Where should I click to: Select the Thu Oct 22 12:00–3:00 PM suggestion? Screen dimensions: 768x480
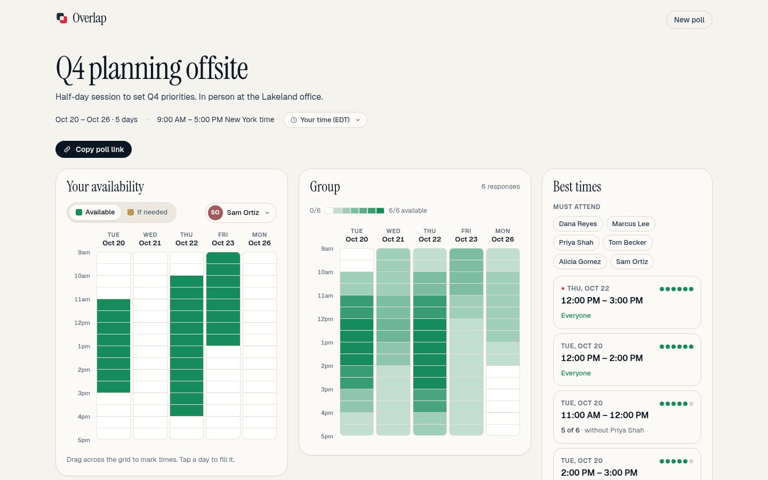pos(627,302)
